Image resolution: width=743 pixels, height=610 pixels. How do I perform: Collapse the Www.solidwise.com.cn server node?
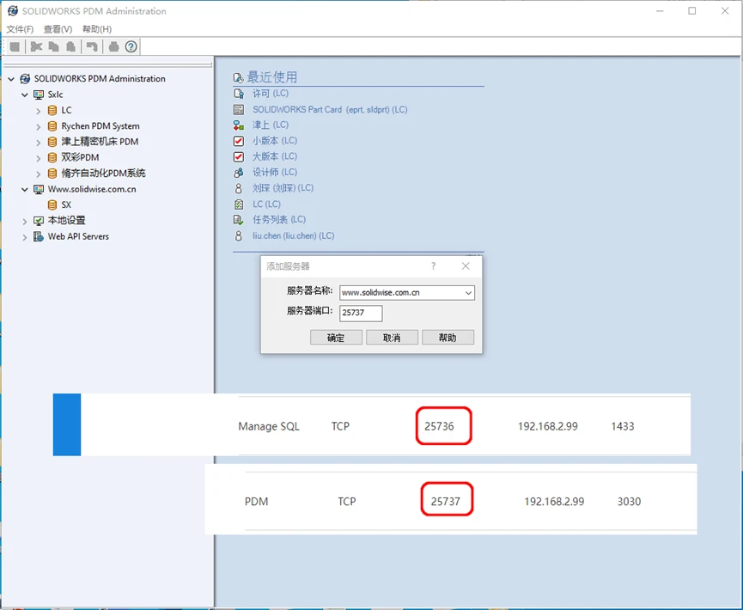[x=25, y=190]
